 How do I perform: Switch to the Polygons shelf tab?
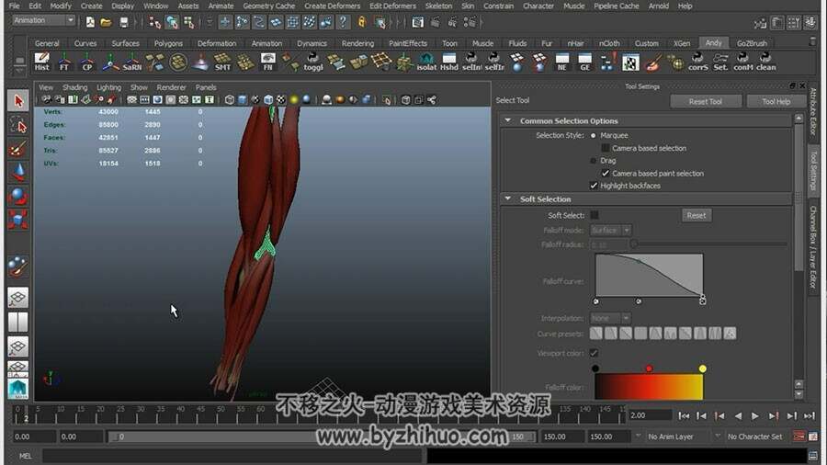pyautogui.click(x=168, y=43)
